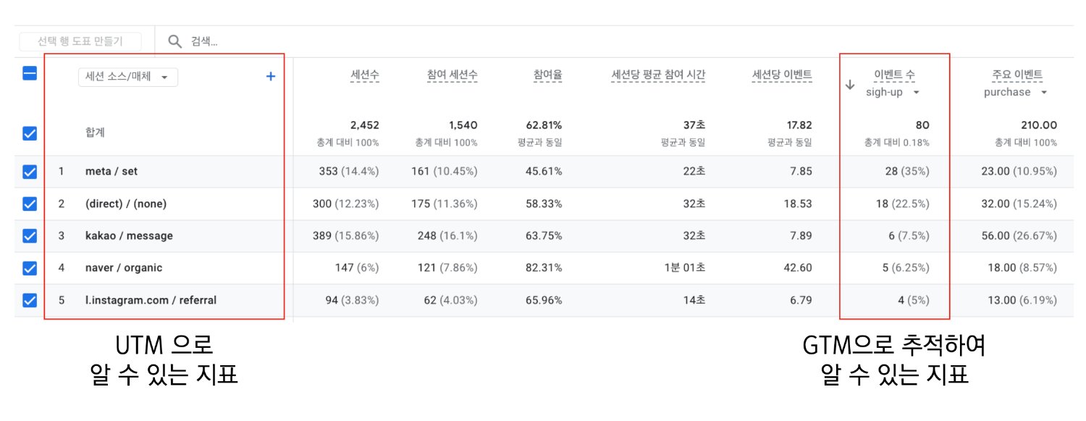The width and height of the screenshot is (1086, 421).
Task: Toggle the select-all header checkbox
Action: tap(30, 74)
